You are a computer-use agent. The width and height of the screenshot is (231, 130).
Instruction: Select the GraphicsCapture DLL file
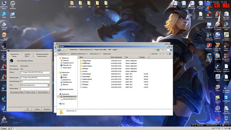87,79
